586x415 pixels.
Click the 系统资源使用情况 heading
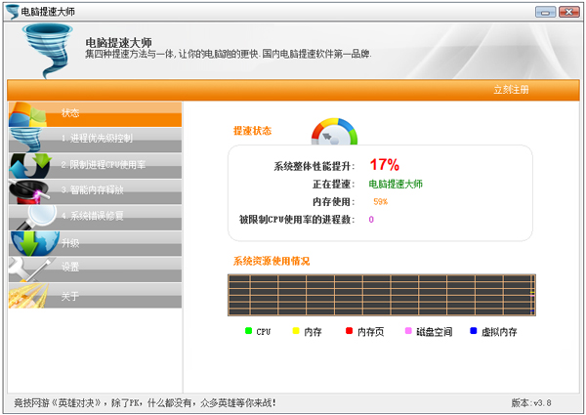(272, 261)
